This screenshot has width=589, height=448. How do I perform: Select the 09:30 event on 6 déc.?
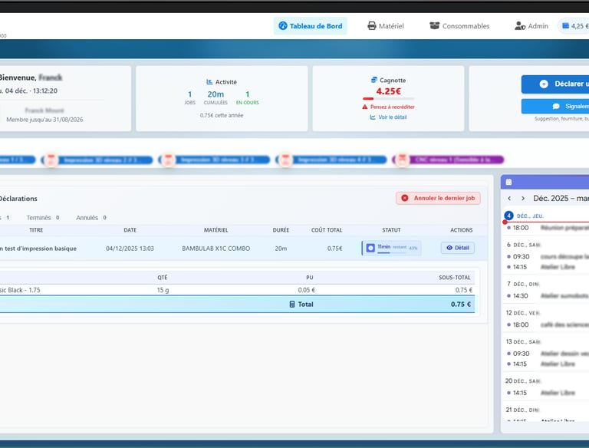pos(548,257)
